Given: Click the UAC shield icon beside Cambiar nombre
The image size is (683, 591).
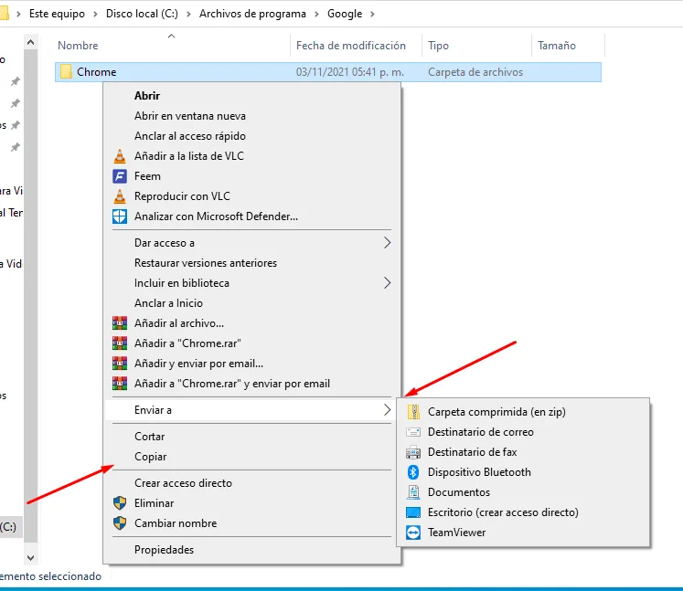Looking at the screenshot, I should pyautogui.click(x=120, y=523).
